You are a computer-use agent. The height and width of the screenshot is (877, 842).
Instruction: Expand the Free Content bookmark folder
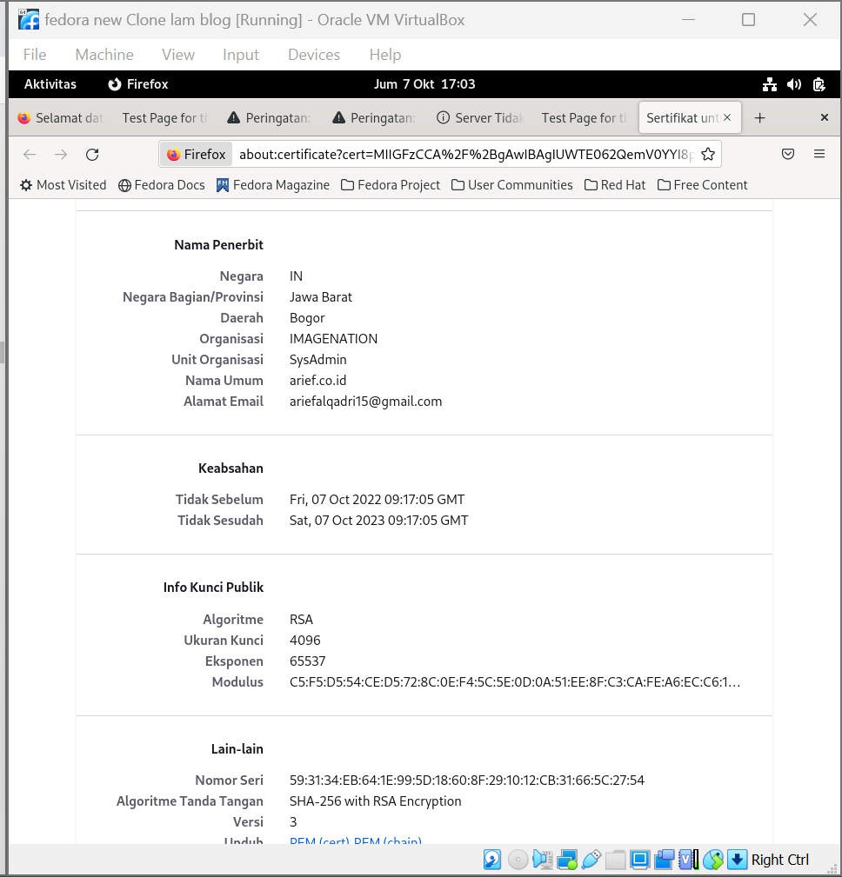click(x=703, y=185)
